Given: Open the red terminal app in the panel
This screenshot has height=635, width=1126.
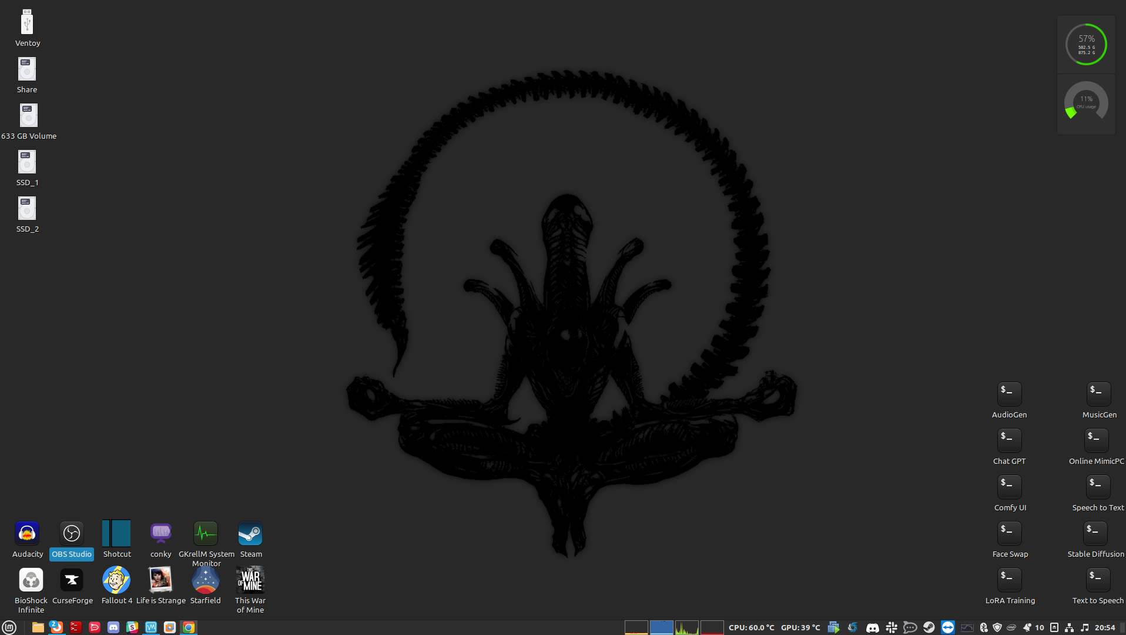Looking at the screenshot, I should (x=75, y=627).
